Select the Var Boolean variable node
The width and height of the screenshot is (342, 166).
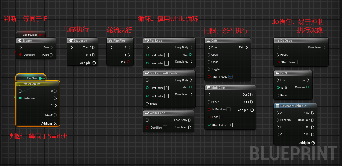pyautogui.click(x=30, y=35)
